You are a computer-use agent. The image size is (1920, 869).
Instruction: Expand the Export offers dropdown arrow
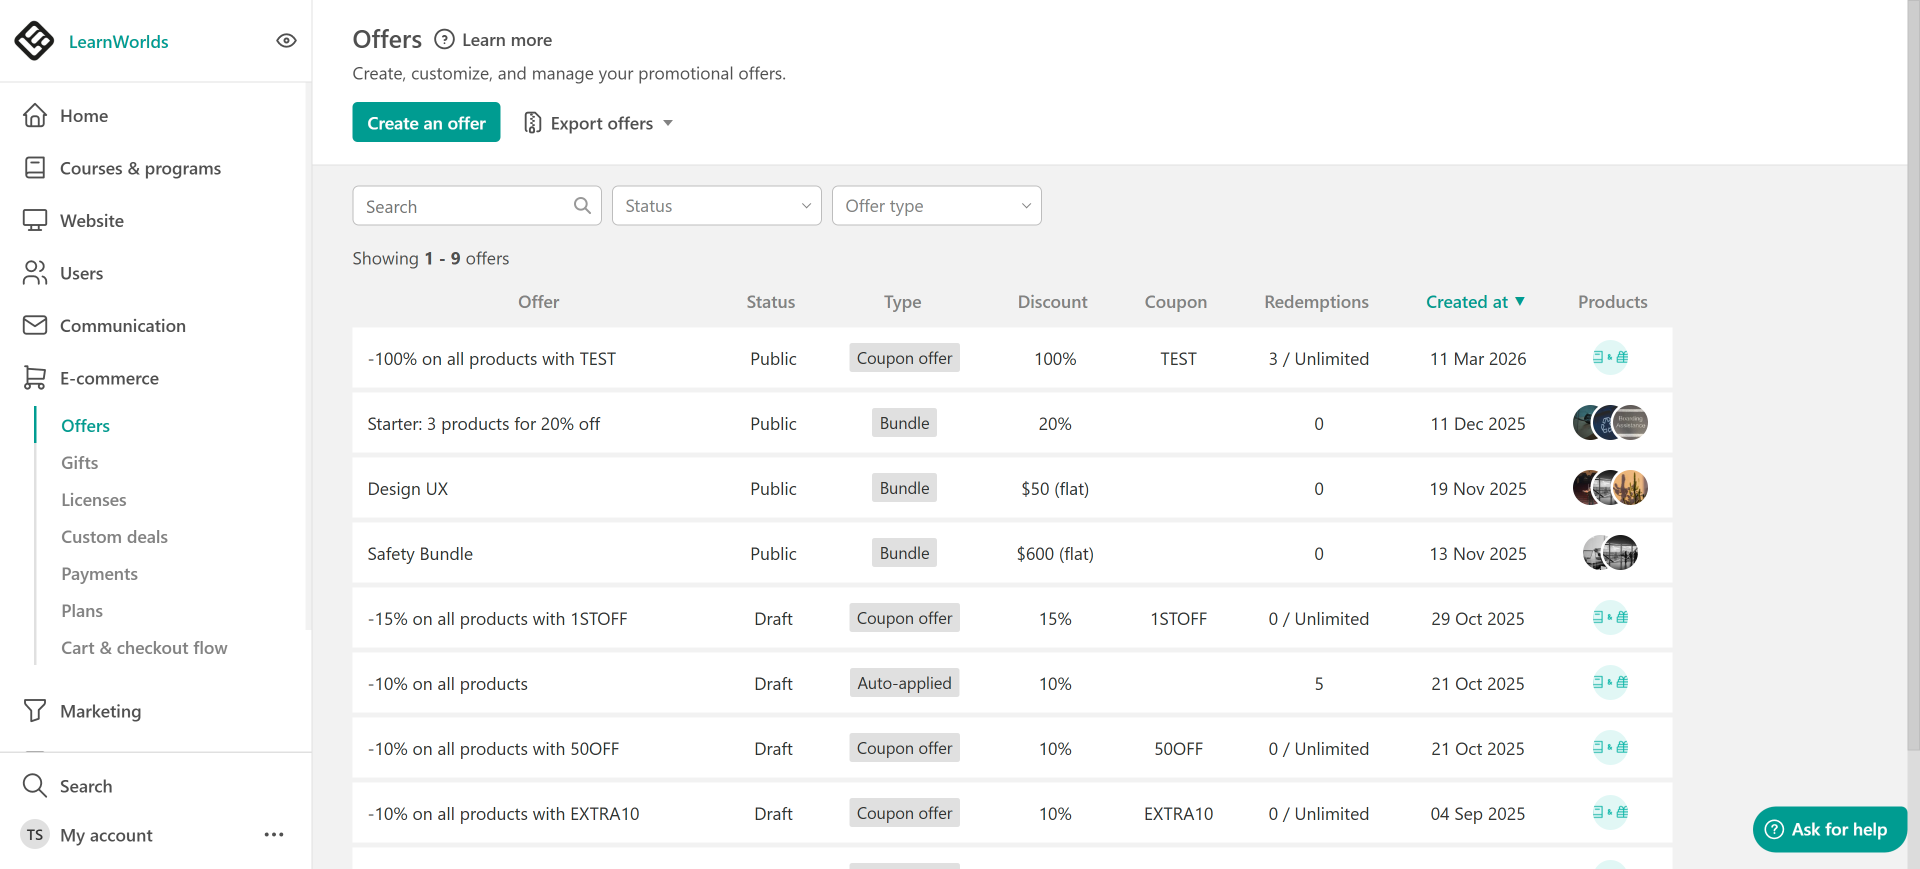click(x=668, y=123)
